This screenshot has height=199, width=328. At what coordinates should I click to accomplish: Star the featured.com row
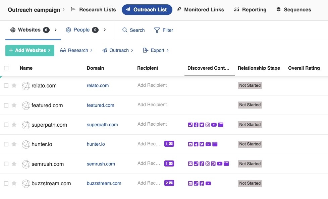[x=14, y=105]
